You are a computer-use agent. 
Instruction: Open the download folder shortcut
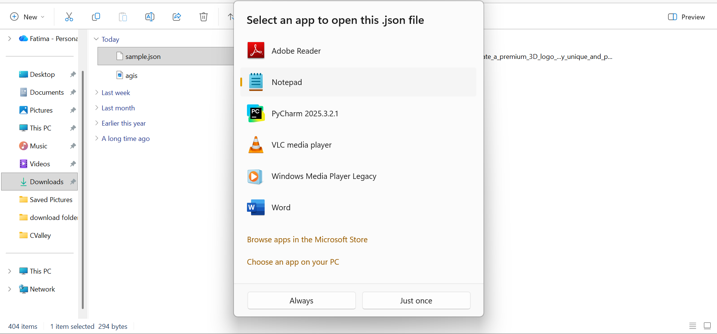[x=49, y=217]
